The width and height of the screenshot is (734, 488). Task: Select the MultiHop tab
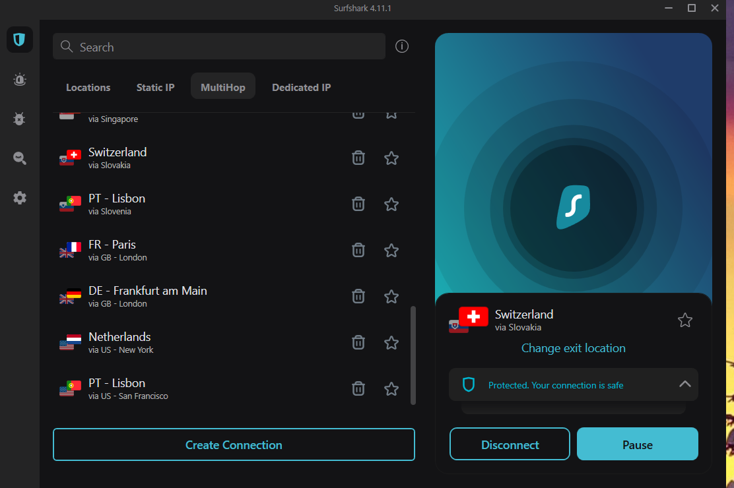point(223,86)
